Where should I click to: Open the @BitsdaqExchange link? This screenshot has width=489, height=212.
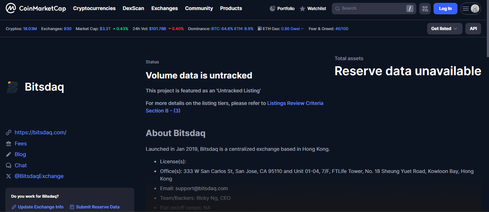pyautogui.click(x=39, y=176)
